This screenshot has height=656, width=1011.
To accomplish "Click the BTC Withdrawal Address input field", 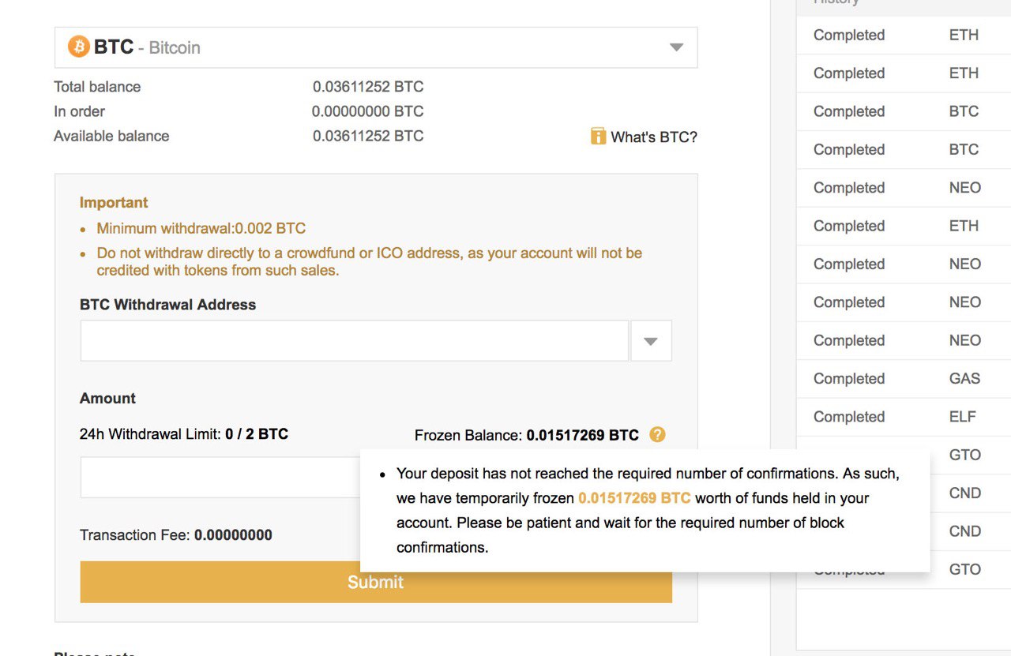I will pos(355,341).
